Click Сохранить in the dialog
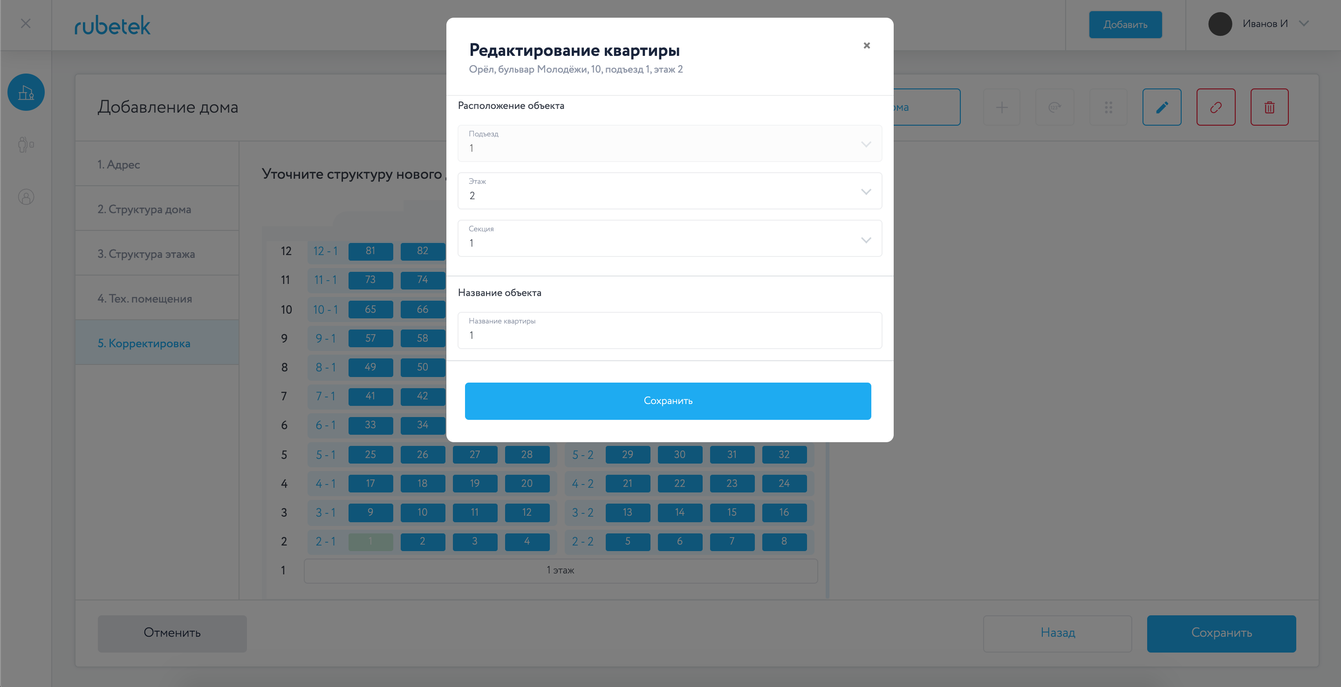 (667, 401)
